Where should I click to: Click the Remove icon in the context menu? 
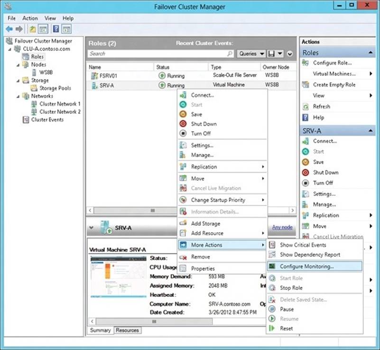point(183,257)
